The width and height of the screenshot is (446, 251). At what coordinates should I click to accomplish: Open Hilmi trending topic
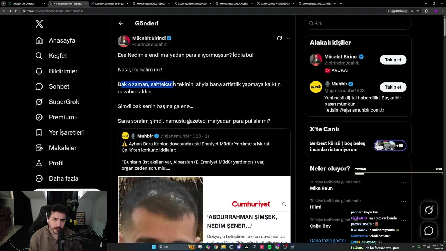315,207
